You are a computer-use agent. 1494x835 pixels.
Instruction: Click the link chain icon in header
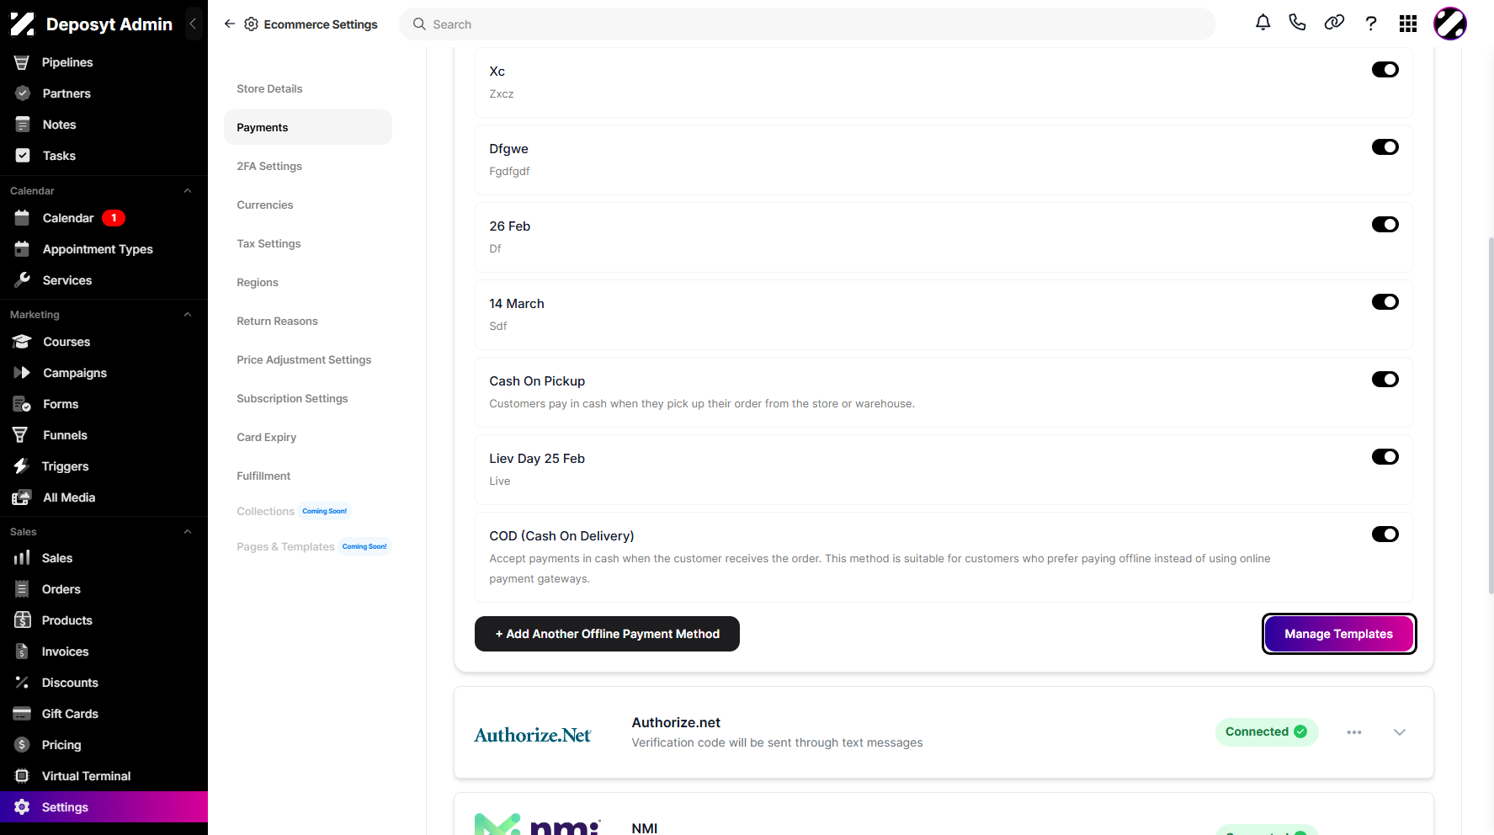click(1334, 23)
